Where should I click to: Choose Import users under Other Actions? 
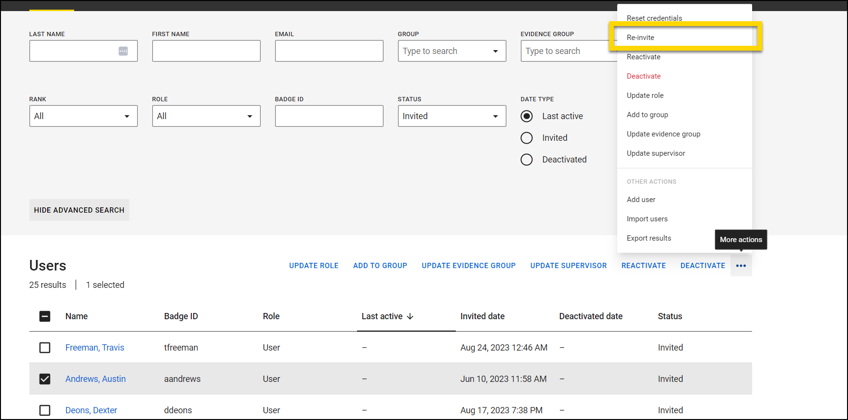684,219
